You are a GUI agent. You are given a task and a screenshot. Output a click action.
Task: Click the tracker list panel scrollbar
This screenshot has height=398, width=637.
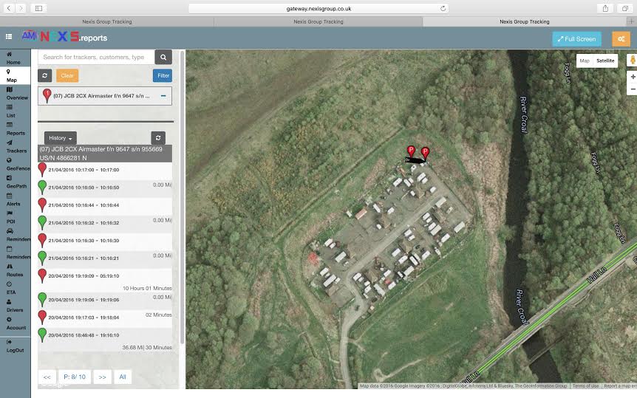pos(182,197)
